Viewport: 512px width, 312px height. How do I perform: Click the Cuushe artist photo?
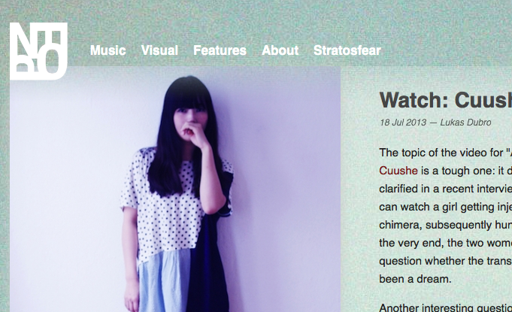point(175,189)
